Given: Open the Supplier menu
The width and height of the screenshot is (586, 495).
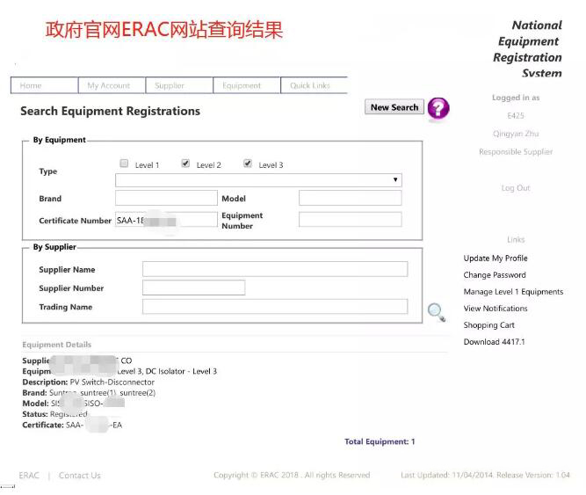Looking at the screenshot, I should (179, 85).
